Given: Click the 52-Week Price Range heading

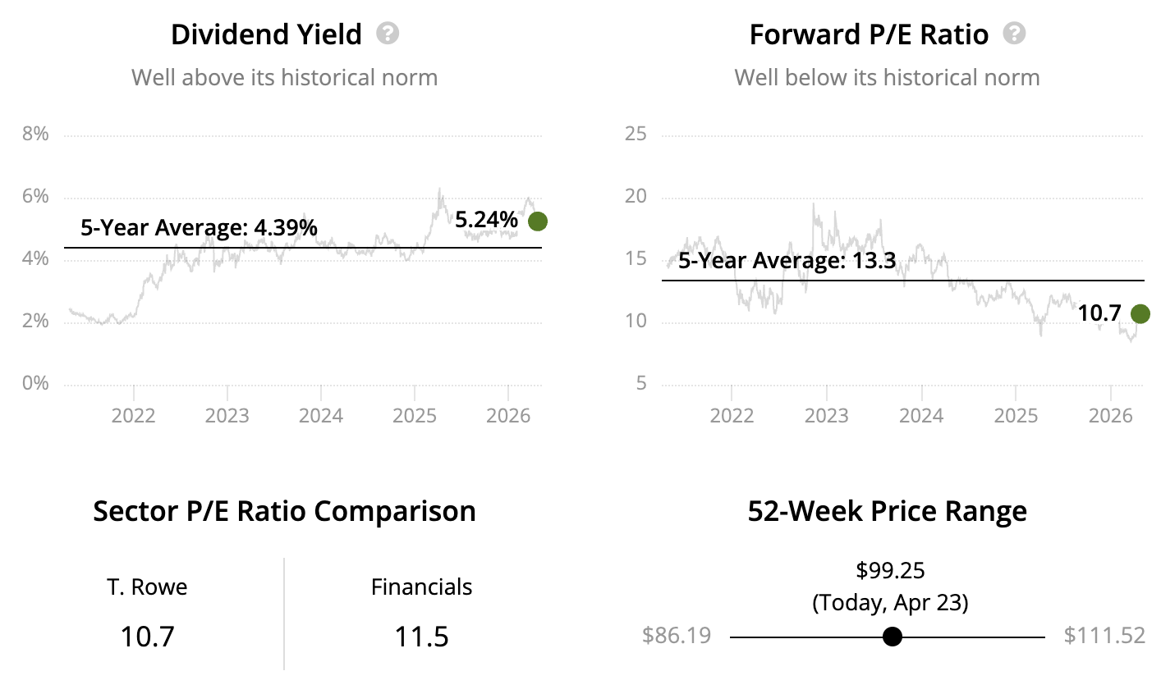Looking at the screenshot, I should coord(887,511).
